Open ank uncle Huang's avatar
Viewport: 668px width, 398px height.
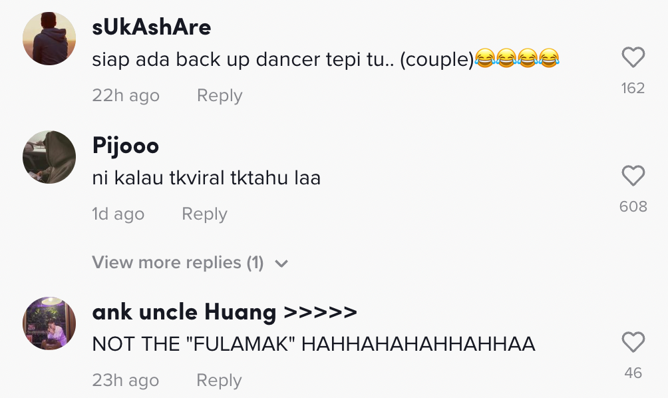point(49,323)
